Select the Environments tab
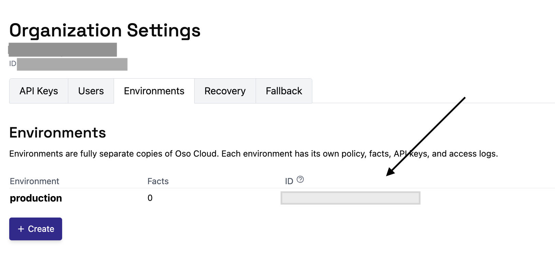The width and height of the screenshot is (555, 256). point(154,91)
